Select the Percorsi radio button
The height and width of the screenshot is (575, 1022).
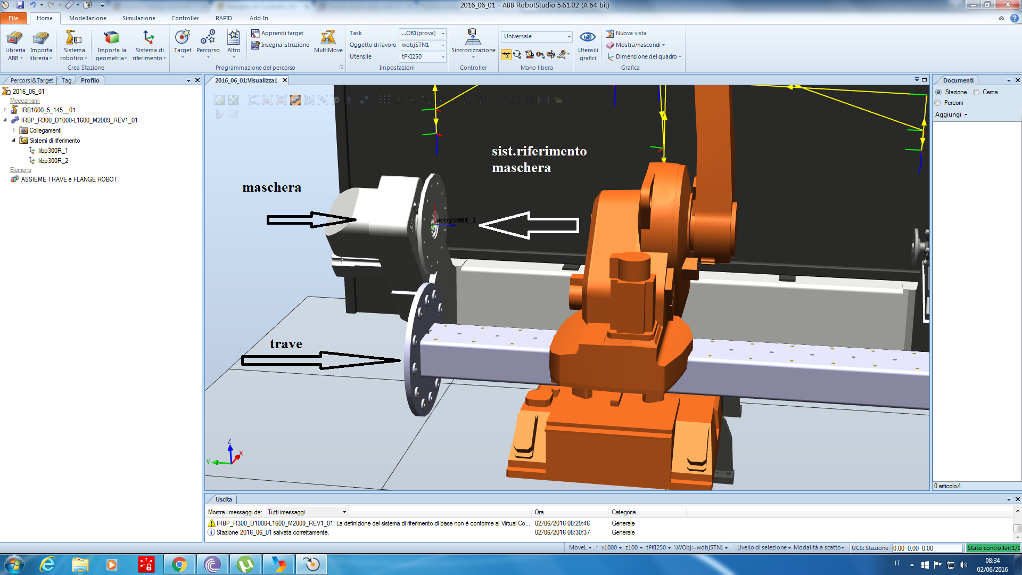point(938,103)
